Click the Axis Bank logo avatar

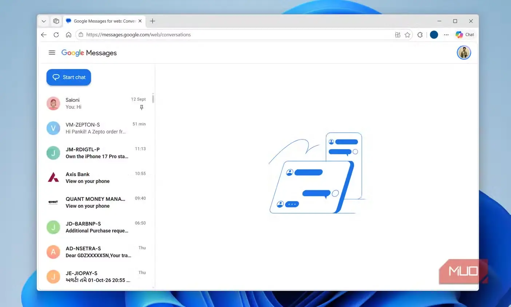54,178
